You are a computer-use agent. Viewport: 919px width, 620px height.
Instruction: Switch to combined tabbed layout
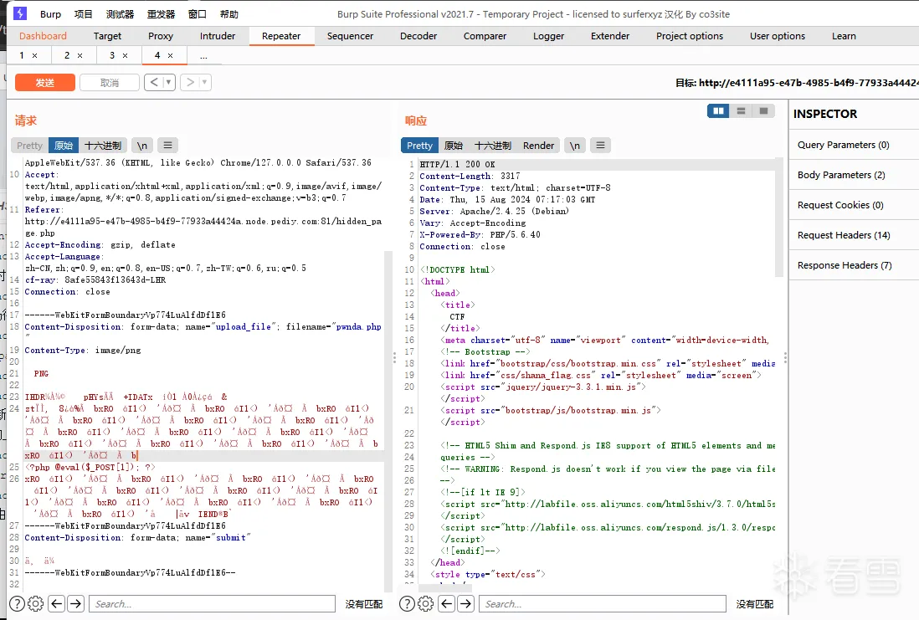(763, 110)
